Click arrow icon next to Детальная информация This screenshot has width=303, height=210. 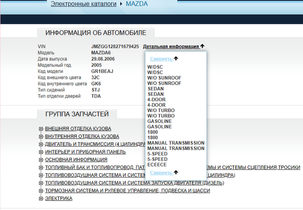click(x=202, y=46)
